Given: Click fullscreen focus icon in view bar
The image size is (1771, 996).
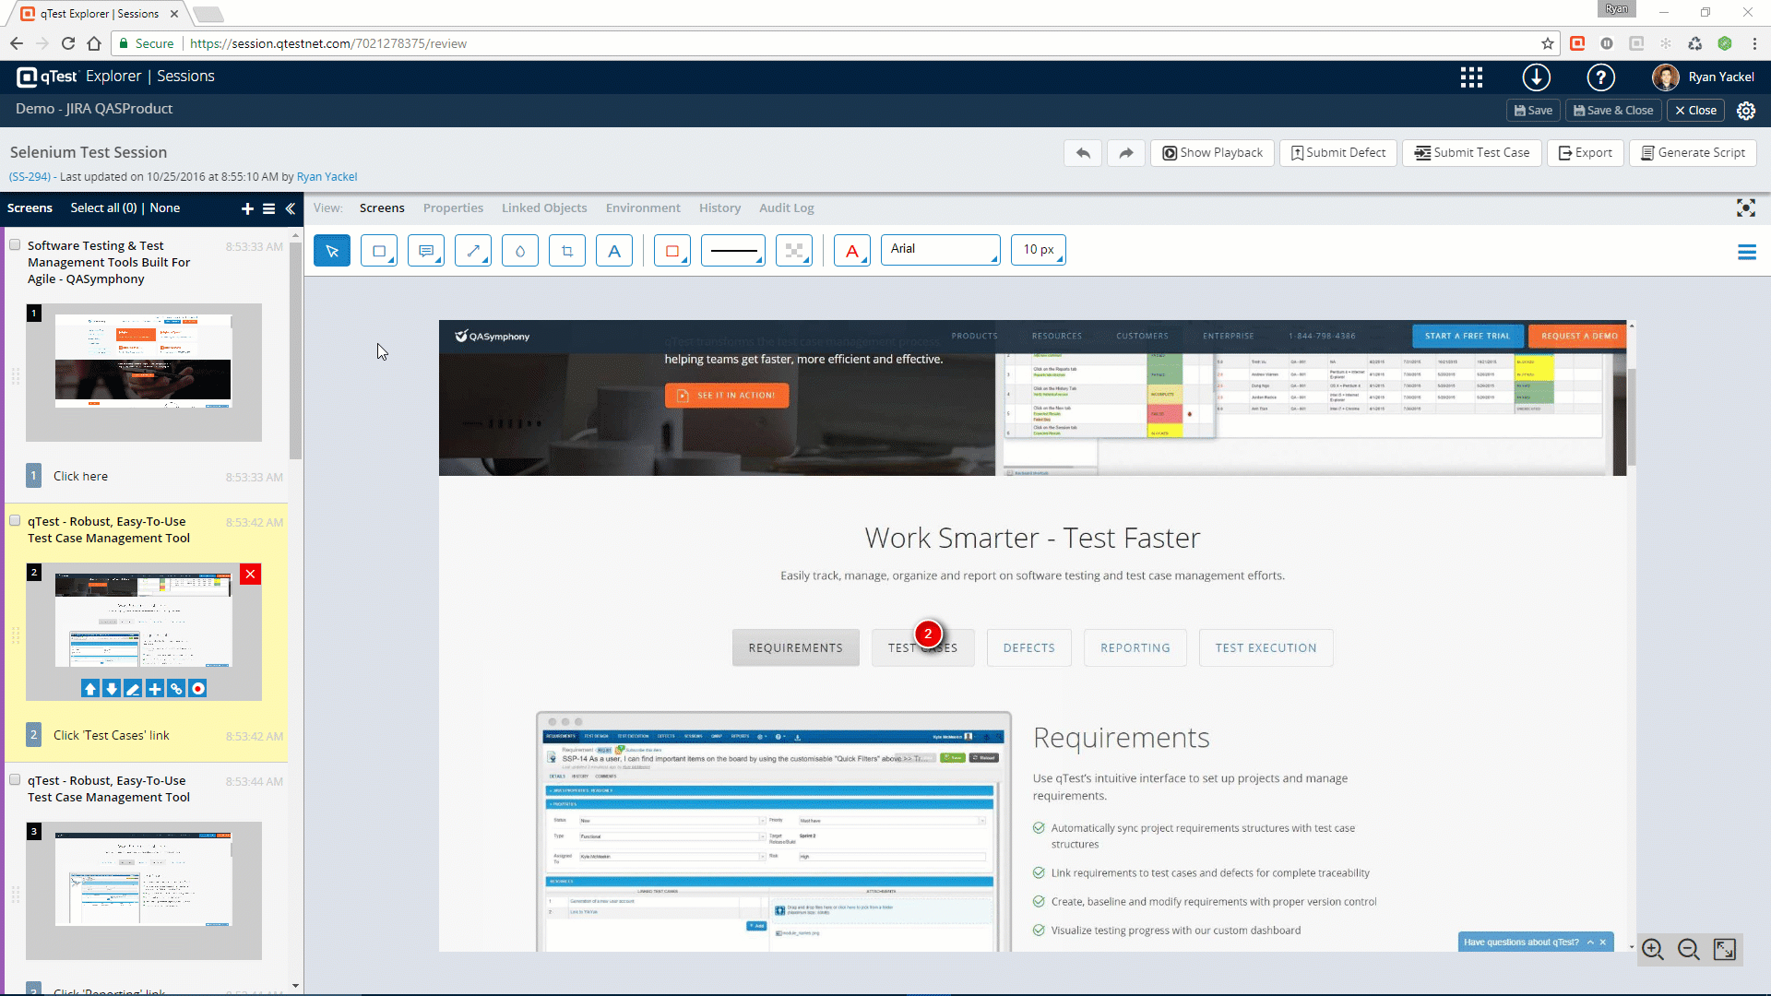Looking at the screenshot, I should point(1745,208).
